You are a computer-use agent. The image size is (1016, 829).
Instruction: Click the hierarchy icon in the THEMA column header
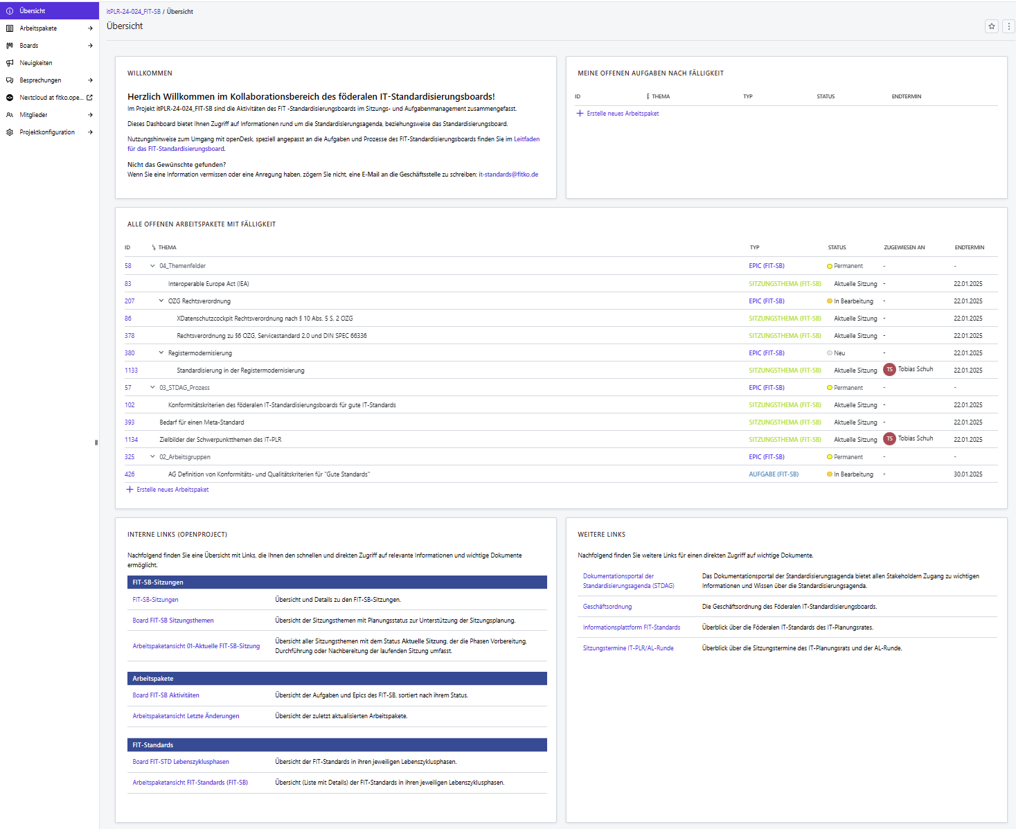153,248
